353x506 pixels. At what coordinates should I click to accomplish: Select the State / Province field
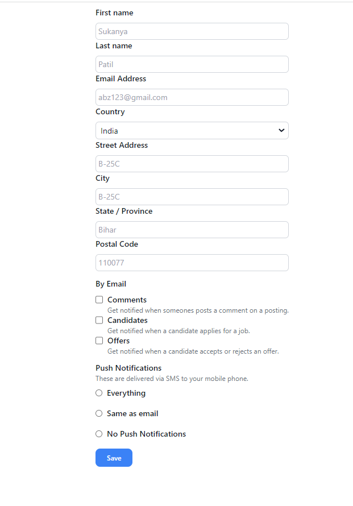coord(192,230)
